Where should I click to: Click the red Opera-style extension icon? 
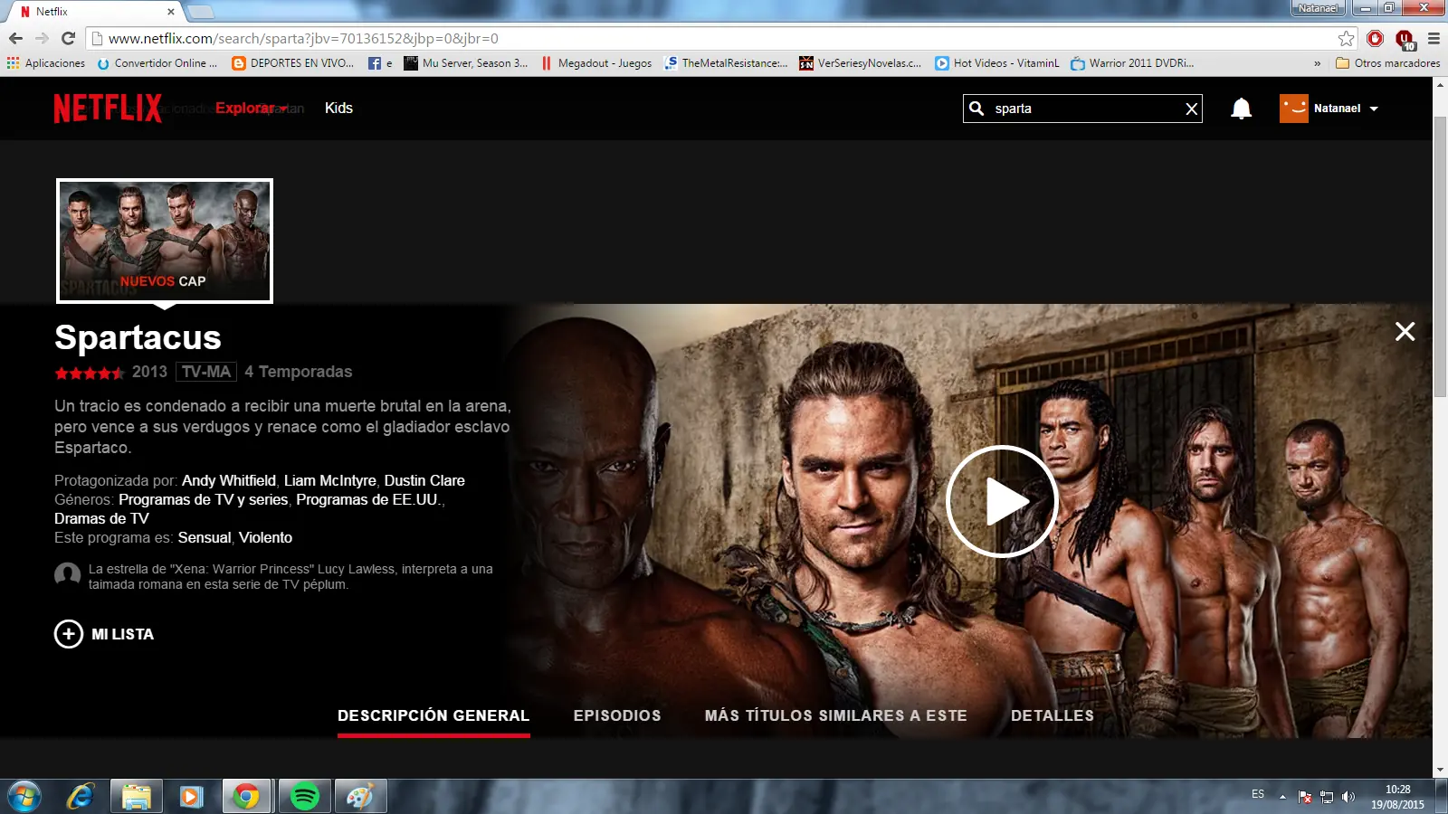click(x=1376, y=38)
